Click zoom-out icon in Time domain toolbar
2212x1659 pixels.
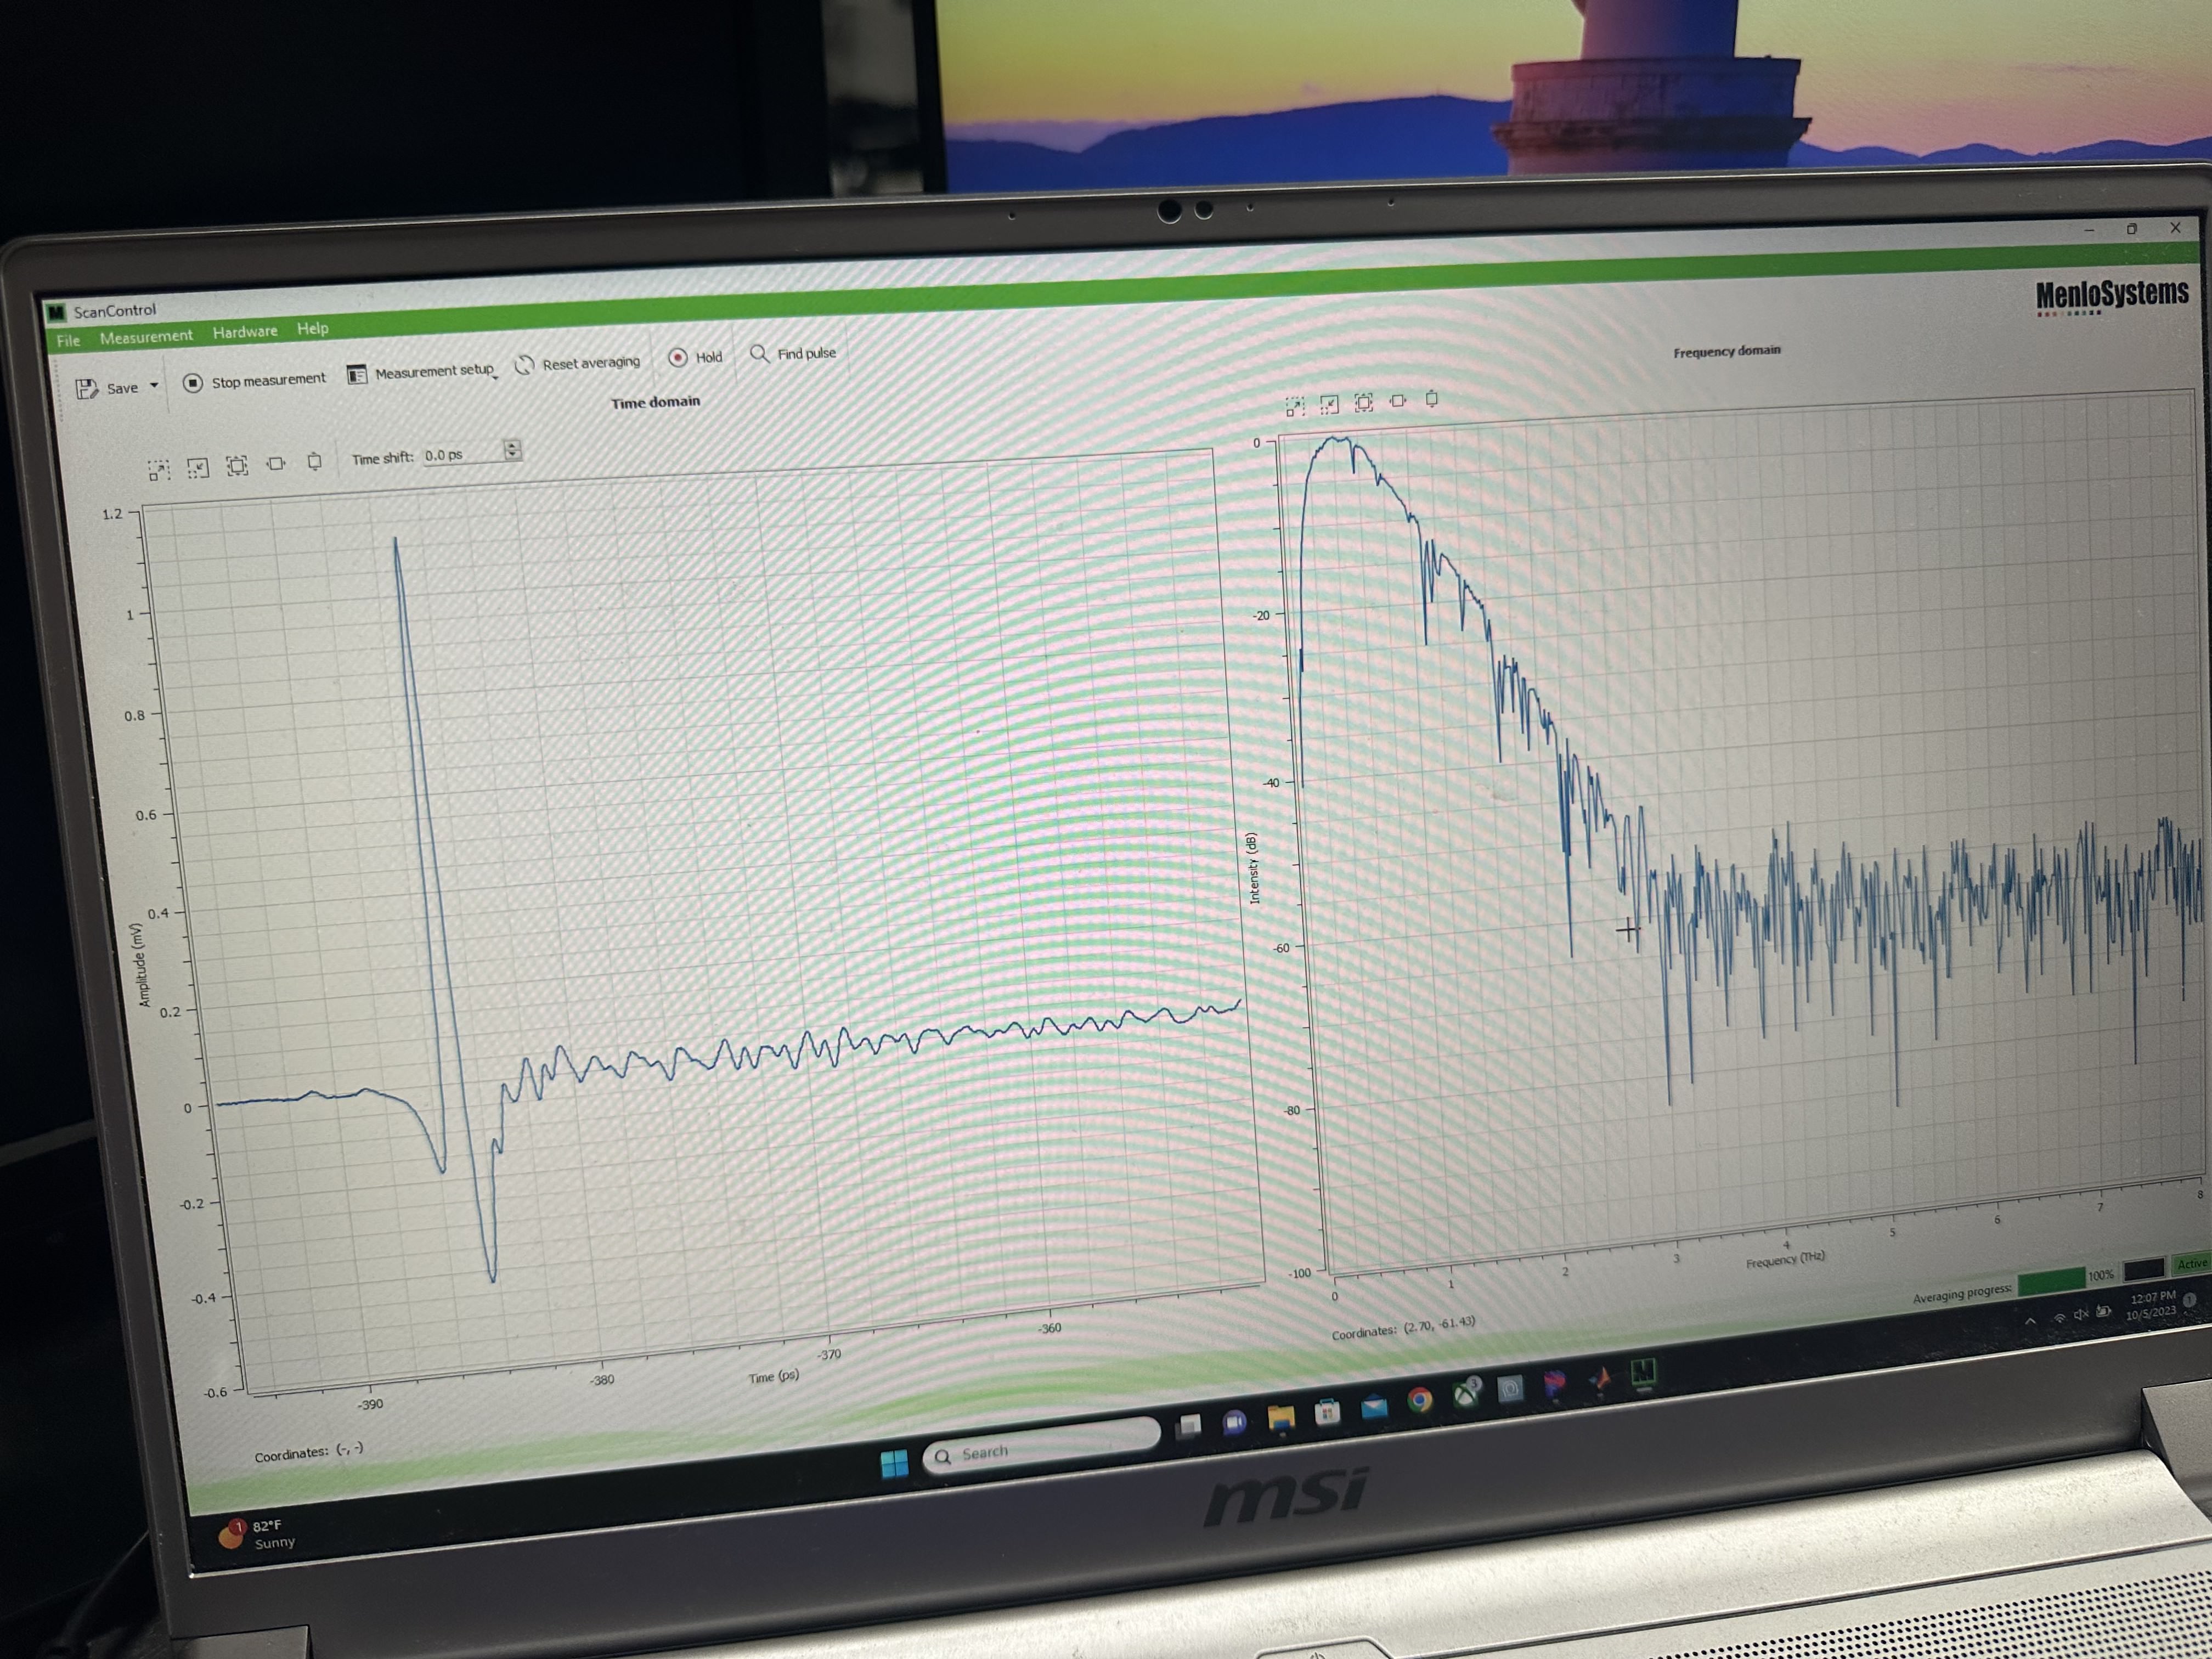pyautogui.click(x=198, y=467)
